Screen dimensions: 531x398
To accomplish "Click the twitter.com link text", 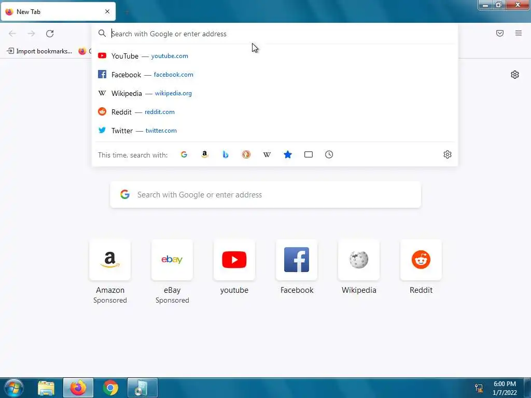I will tap(161, 130).
